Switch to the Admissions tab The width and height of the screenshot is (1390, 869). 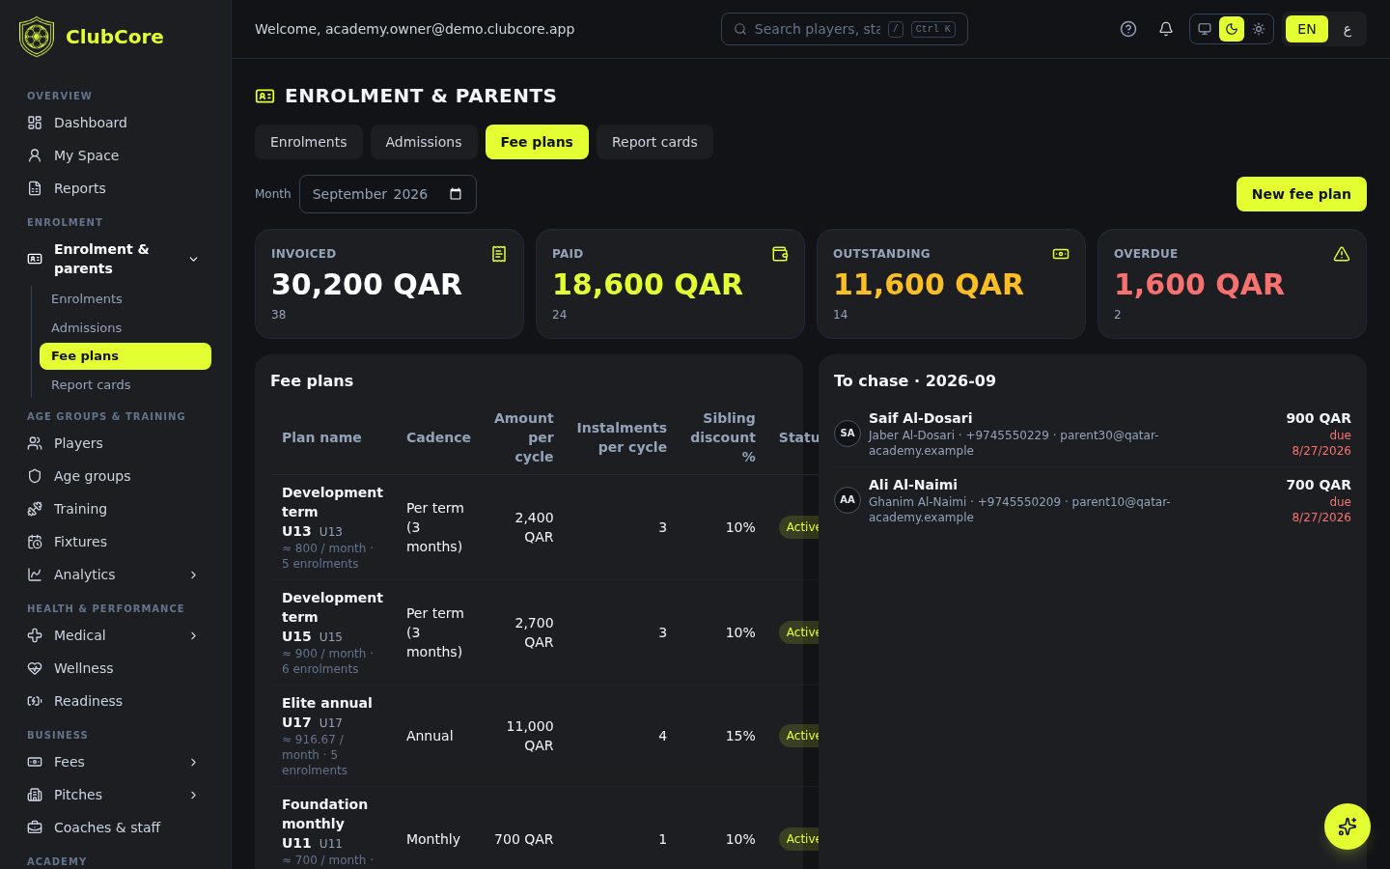pyautogui.click(x=423, y=142)
